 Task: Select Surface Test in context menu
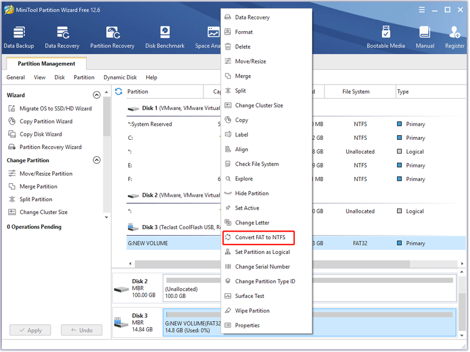point(266,296)
